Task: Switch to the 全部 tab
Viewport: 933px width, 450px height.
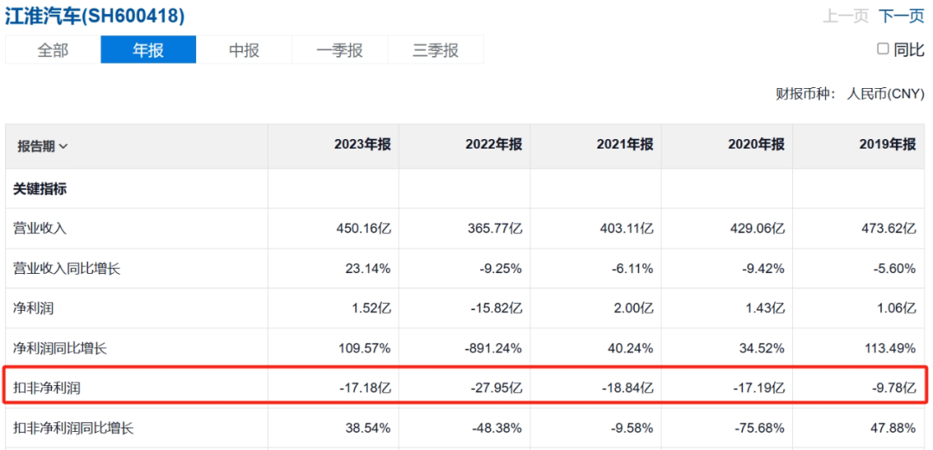Action: 53,50
